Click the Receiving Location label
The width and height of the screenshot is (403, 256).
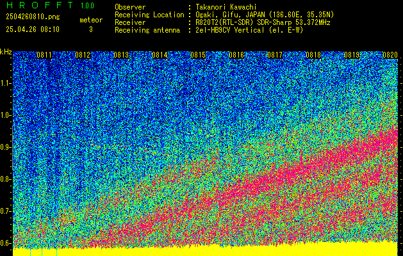coord(149,15)
